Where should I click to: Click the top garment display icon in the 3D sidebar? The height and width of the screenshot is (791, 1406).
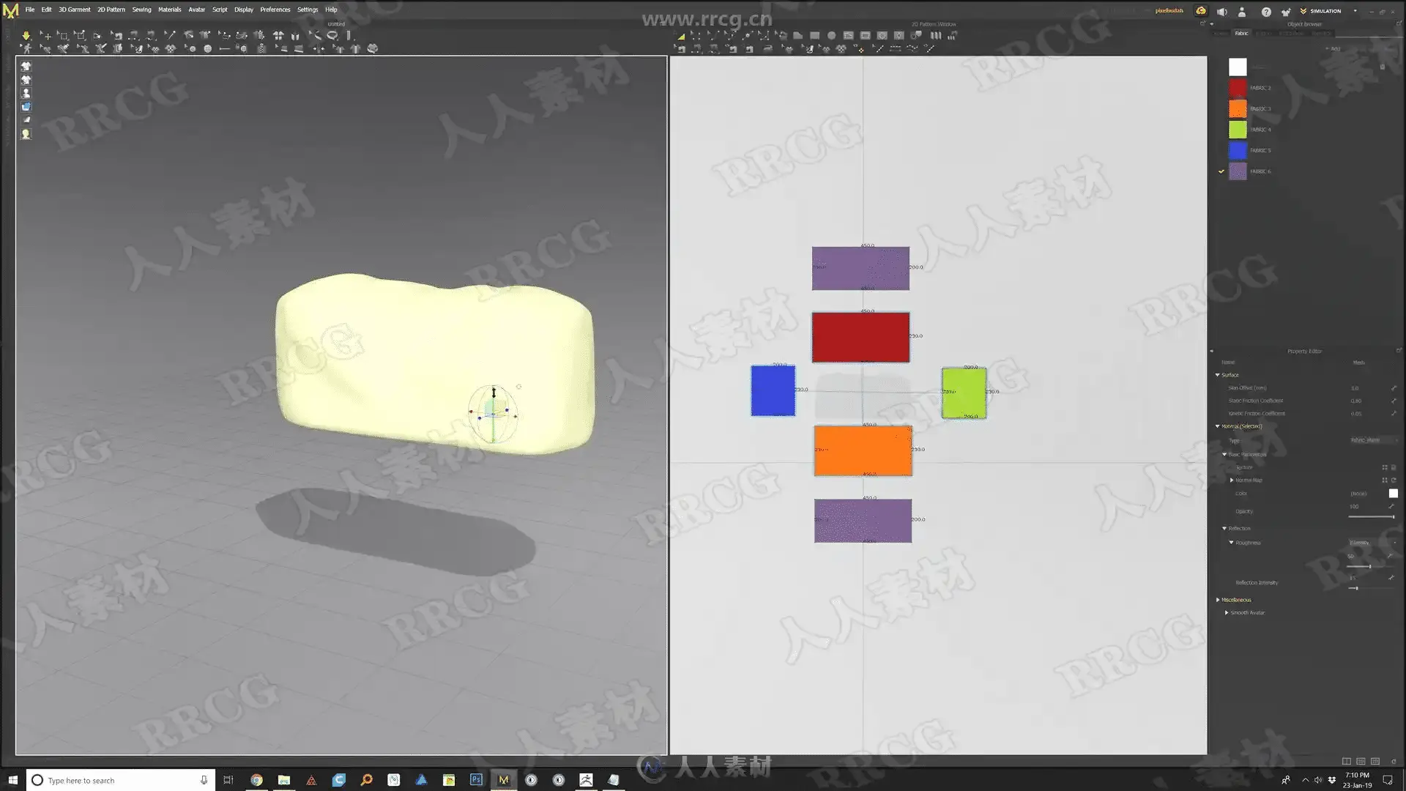point(26,66)
